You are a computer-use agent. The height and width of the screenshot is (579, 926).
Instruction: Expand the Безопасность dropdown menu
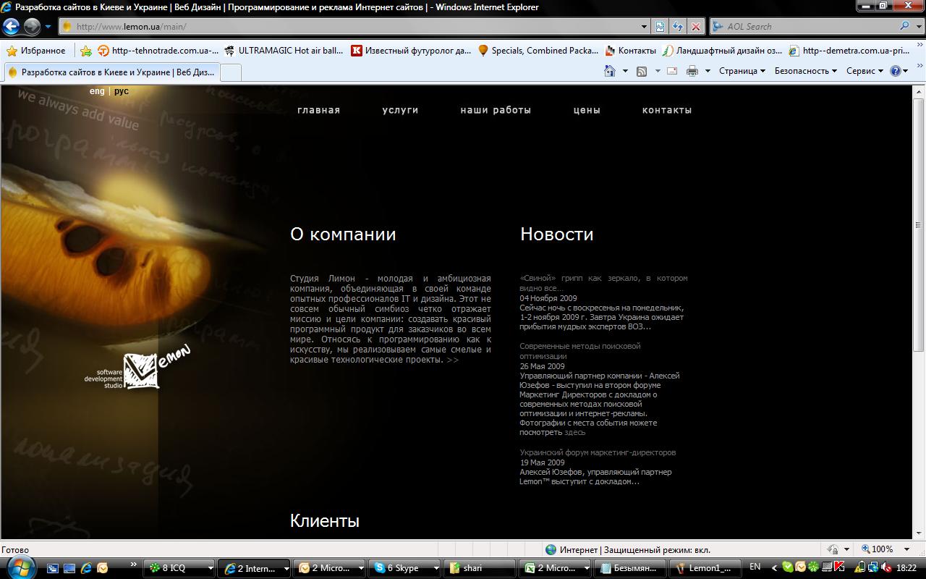(x=805, y=71)
